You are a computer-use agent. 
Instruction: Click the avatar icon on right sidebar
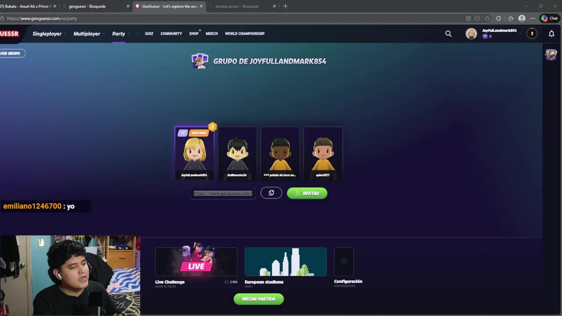tap(551, 55)
